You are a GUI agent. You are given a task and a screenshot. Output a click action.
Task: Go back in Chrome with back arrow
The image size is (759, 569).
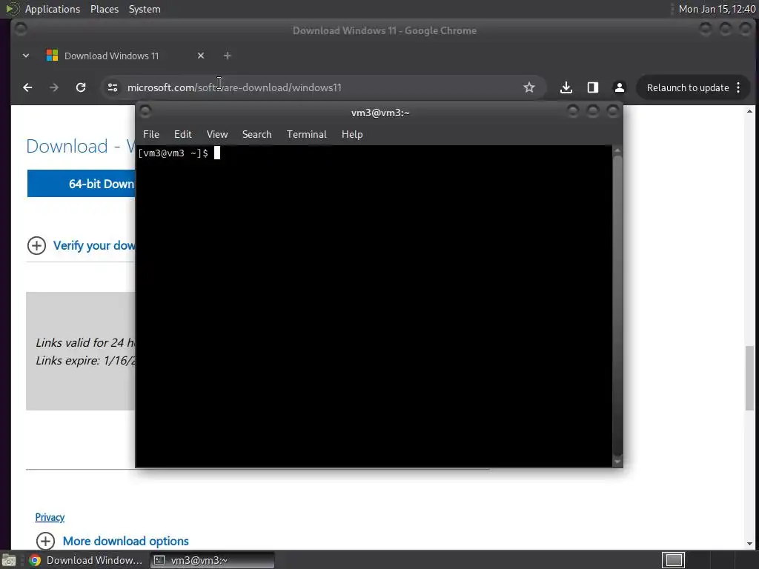tap(27, 87)
